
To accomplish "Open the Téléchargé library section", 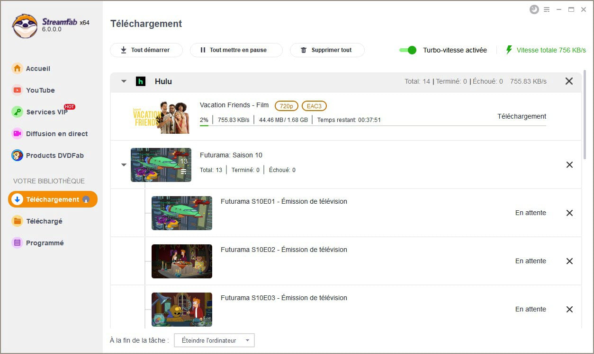I will pos(44,221).
